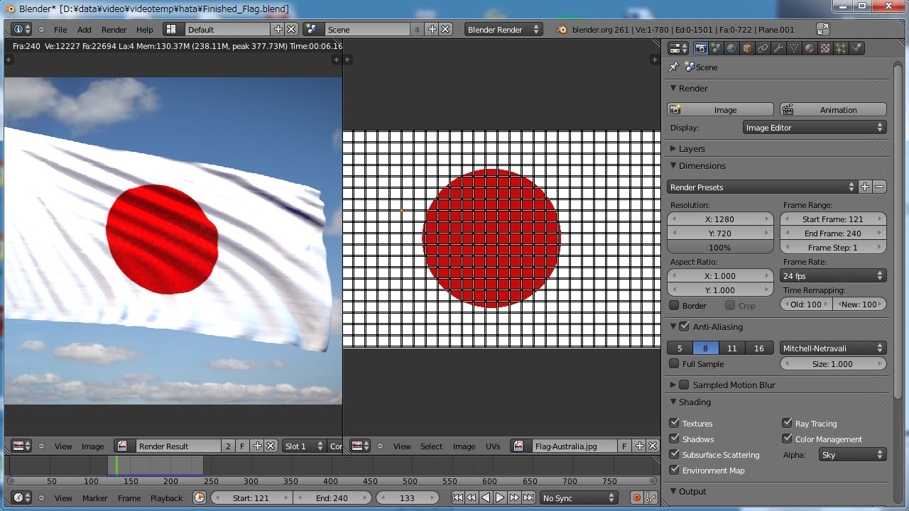Click the Image render button

(720, 109)
